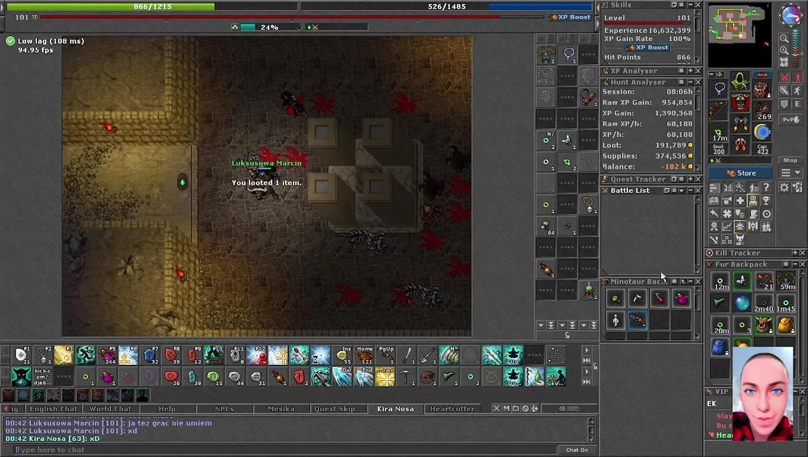Click the quiver slot showing 269
The height and width of the screenshot is (457, 808).
762,110
